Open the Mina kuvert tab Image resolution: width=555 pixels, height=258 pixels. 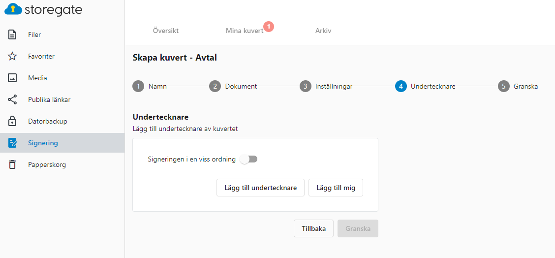[x=245, y=31]
